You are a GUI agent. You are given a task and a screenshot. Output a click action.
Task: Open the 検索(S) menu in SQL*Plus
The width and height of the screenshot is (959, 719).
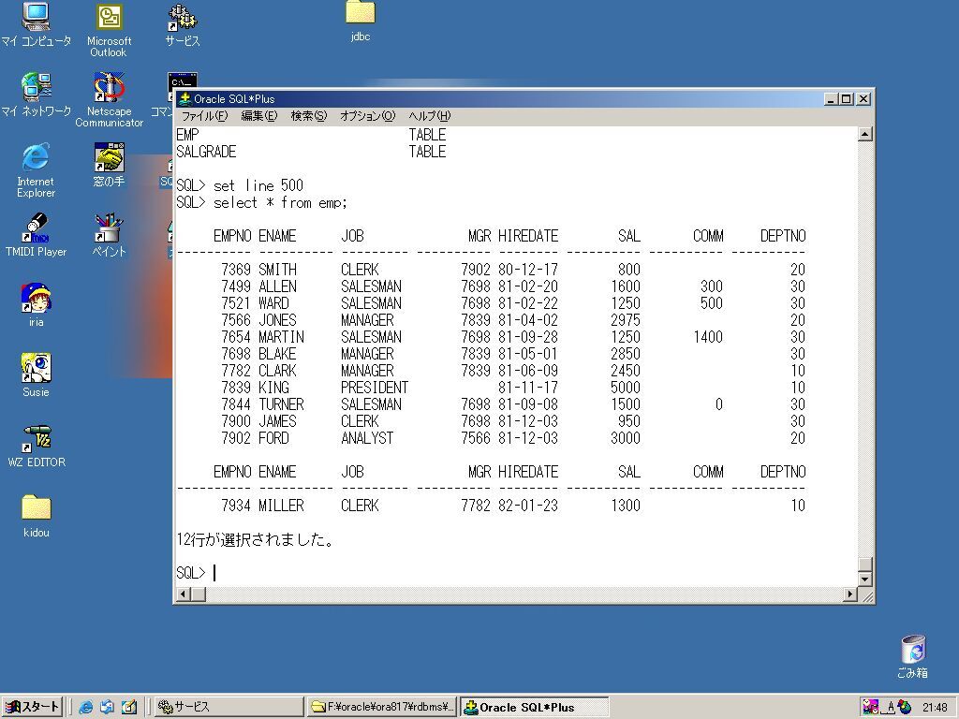[308, 116]
